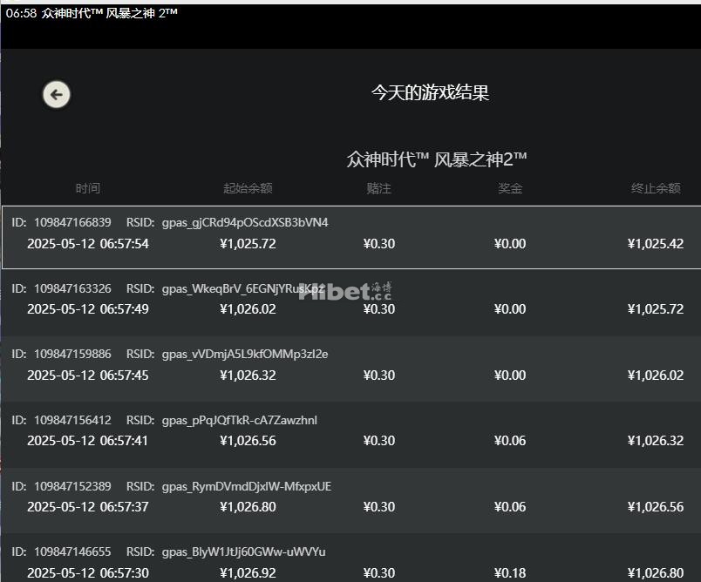This screenshot has height=582, width=701.
Task: Click RSID gpas_vVDmjA5L9kfOMMp3zI2e
Action: coord(244,354)
